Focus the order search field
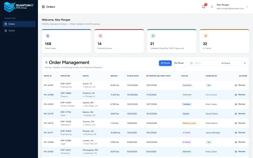Viewport: 253px width, 158px height. [x=202, y=63]
